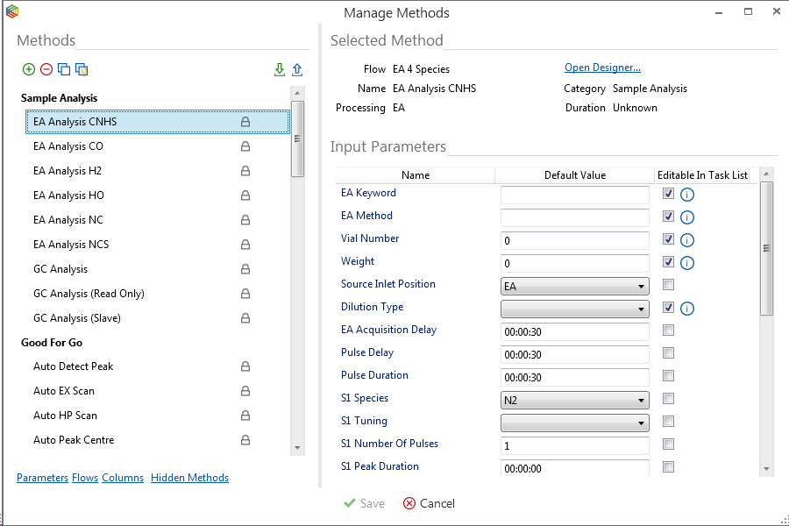Click the info icon beside Dilution Type

click(x=687, y=309)
